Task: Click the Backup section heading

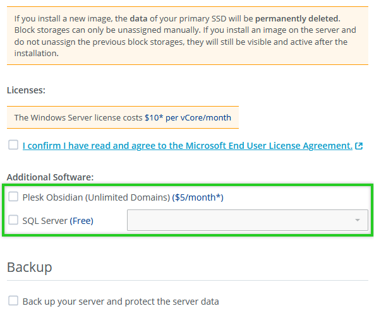Action: [29, 267]
